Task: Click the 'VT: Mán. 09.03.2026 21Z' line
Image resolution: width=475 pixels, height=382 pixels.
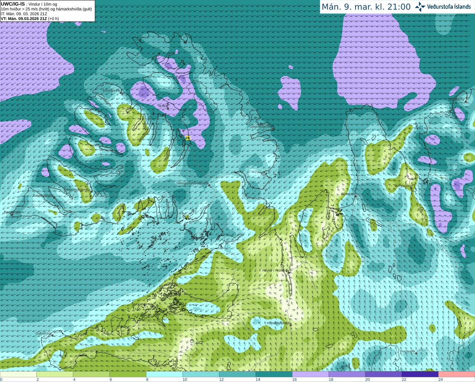Action: [x=24, y=19]
